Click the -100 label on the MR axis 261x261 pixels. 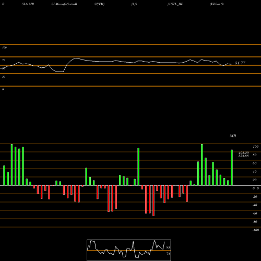256,230
